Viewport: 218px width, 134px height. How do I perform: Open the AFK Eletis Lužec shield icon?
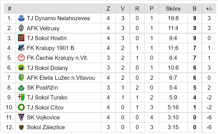tap(21, 78)
